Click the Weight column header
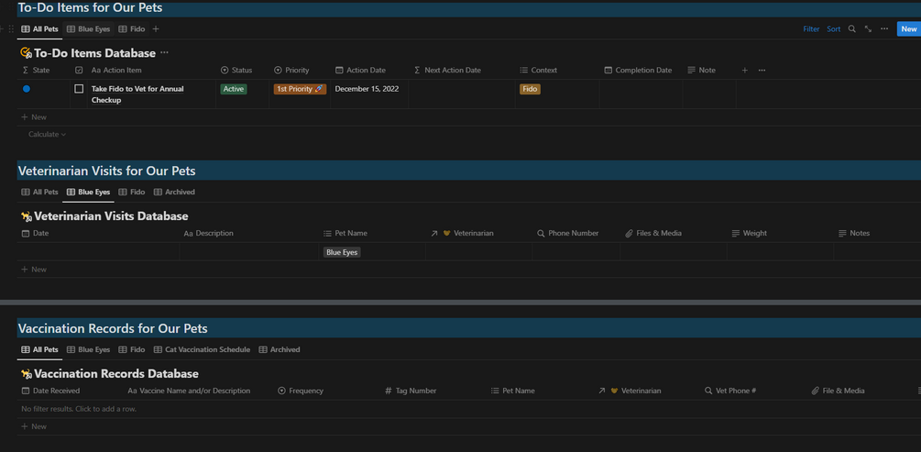Image resolution: width=921 pixels, height=452 pixels. point(749,234)
